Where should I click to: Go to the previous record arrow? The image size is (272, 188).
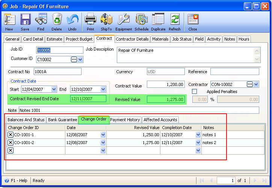[x=211, y=180]
